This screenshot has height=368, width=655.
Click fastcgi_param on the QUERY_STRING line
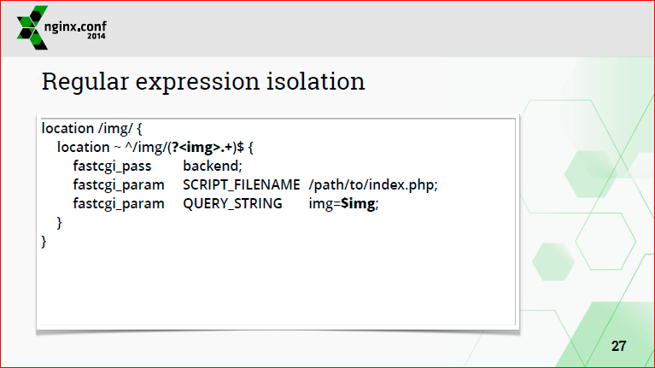pos(118,204)
